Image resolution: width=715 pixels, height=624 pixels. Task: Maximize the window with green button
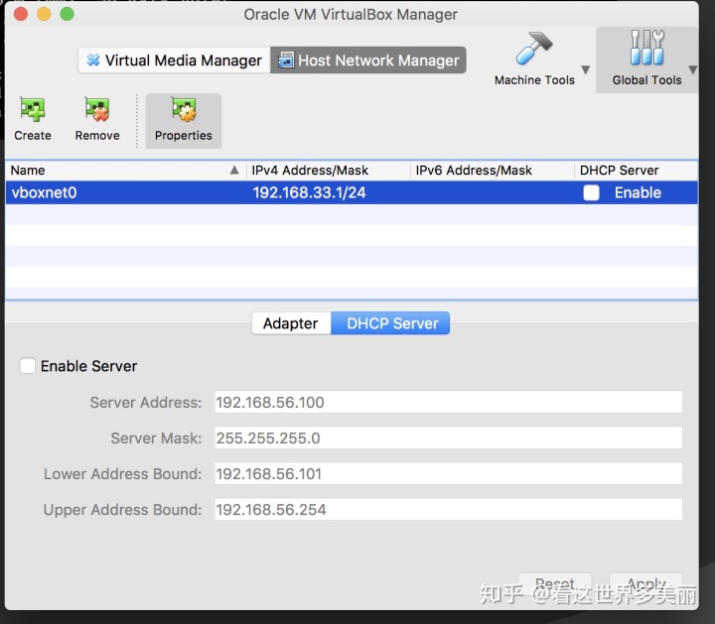(x=68, y=14)
